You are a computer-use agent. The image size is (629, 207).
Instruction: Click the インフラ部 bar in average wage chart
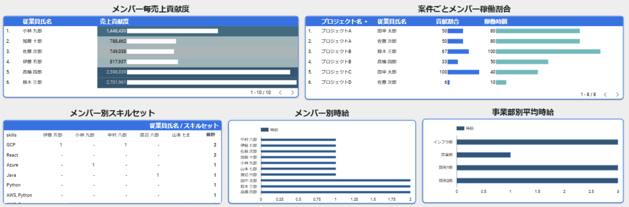coord(537,142)
